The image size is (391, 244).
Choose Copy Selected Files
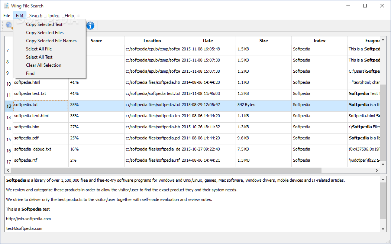pyautogui.click(x=45, y=33)
